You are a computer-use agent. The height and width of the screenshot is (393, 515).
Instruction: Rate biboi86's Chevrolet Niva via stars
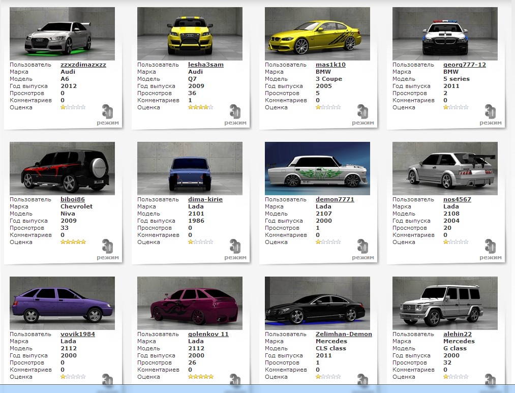coord(73,242)
